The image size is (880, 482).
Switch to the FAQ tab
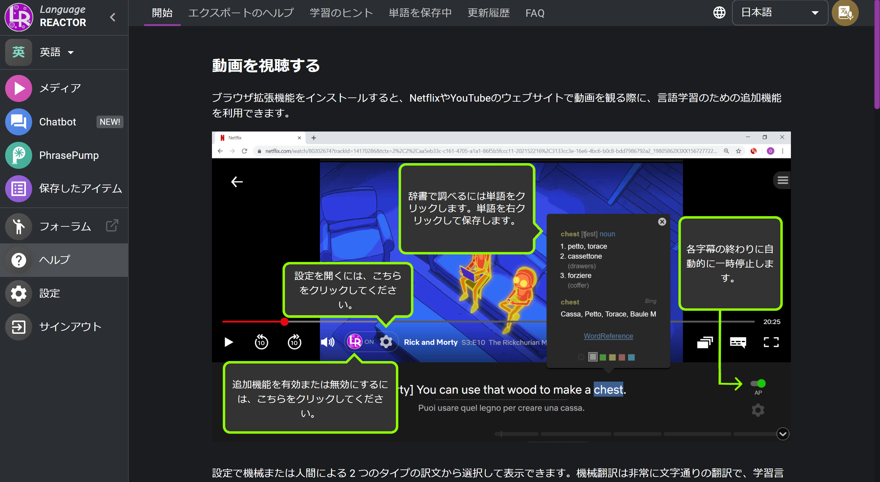(x=535, y=13)
